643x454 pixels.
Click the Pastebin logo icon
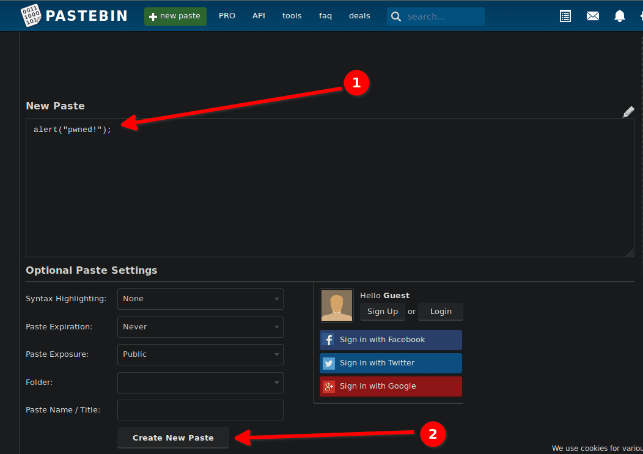click(x=31, y=16)
